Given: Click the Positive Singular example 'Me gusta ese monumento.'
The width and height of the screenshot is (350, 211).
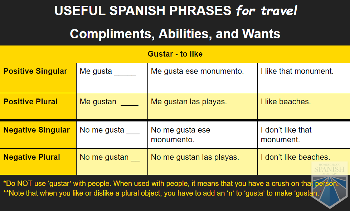Looking at the screenshot, I should (x=197, y=71).
